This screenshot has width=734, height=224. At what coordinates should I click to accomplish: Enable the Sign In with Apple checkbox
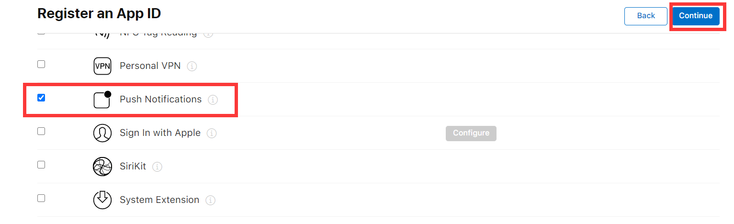(x=41, y=131)
